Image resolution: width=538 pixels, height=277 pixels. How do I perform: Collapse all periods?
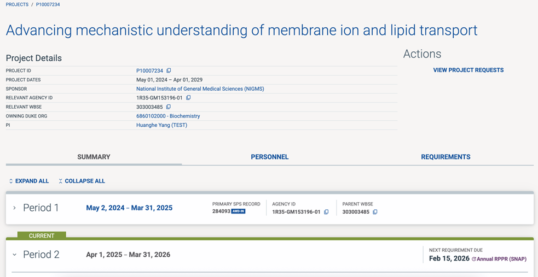(x=82, y=181)
